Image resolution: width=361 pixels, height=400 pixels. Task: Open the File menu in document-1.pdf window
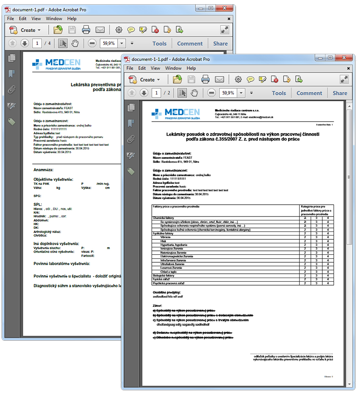[x=11, y=19]
